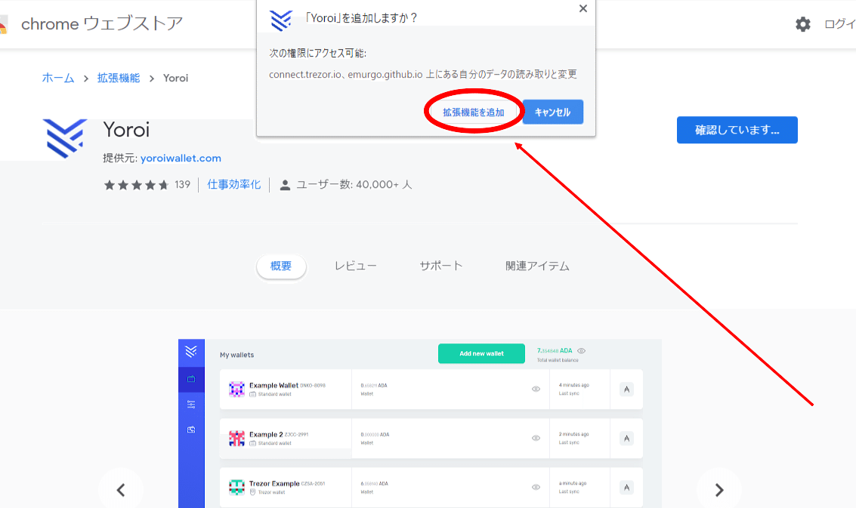Toggle eye icon next to total ADA balance
The image size is (856, 508).
(x=582, y=351)
